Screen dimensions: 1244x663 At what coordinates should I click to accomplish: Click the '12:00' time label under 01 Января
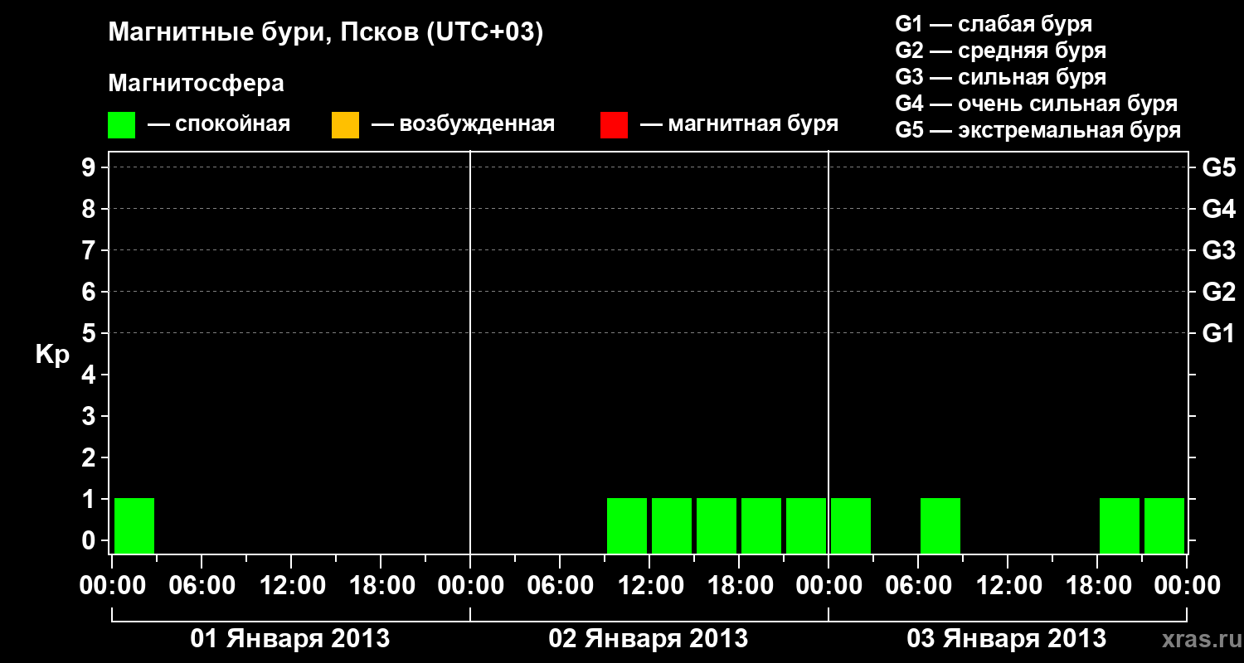(291, 586)
